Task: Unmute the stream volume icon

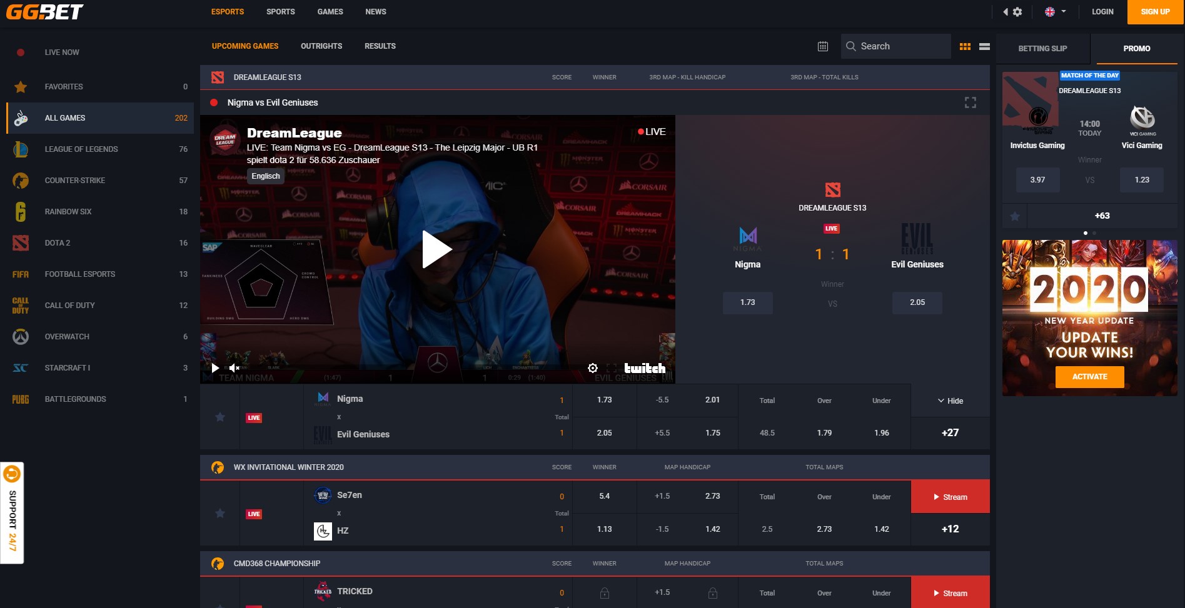Action: point(234,368)
